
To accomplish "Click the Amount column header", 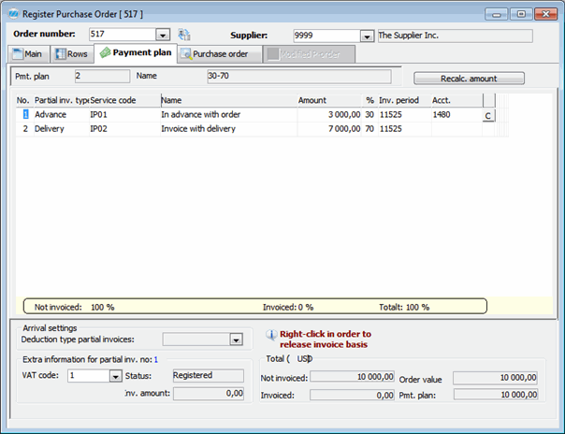I will tap(311, 99).
